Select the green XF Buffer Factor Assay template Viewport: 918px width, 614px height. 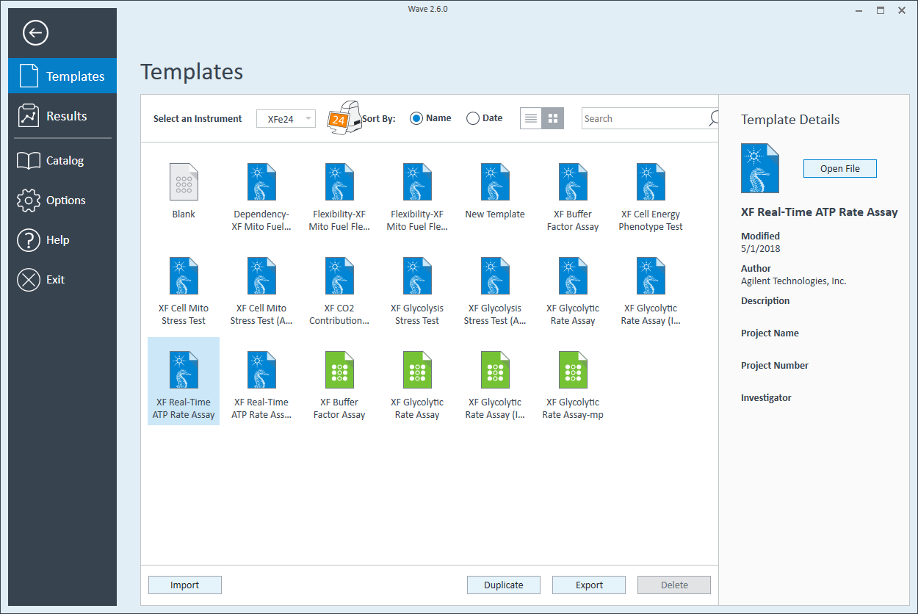pyautogui.click(x=339, y=370)
